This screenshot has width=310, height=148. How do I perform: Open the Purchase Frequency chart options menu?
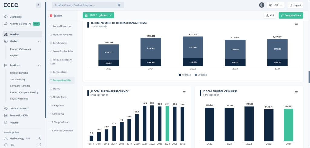pos(184,92)
